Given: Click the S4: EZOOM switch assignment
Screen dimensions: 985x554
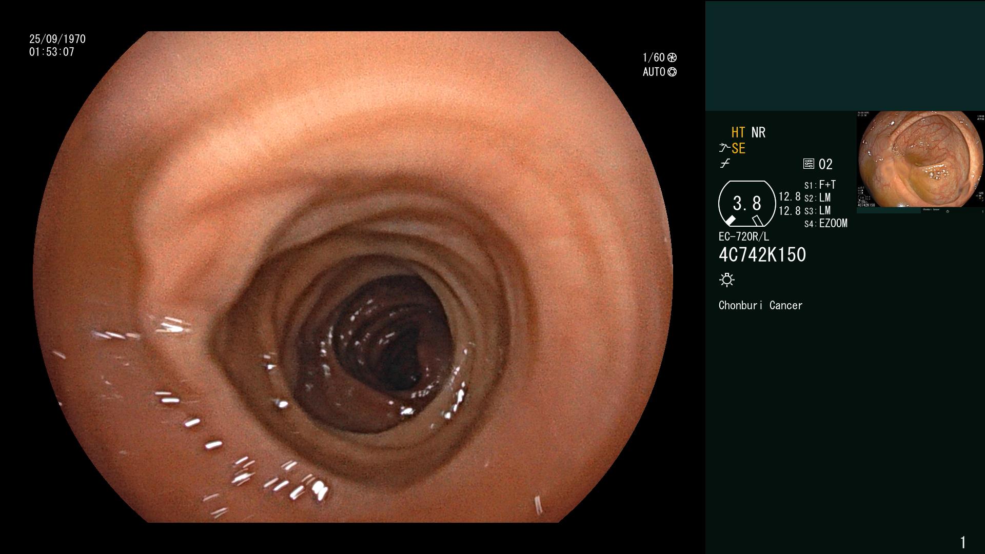Looking at the screenshot, I should click(826, 223).
